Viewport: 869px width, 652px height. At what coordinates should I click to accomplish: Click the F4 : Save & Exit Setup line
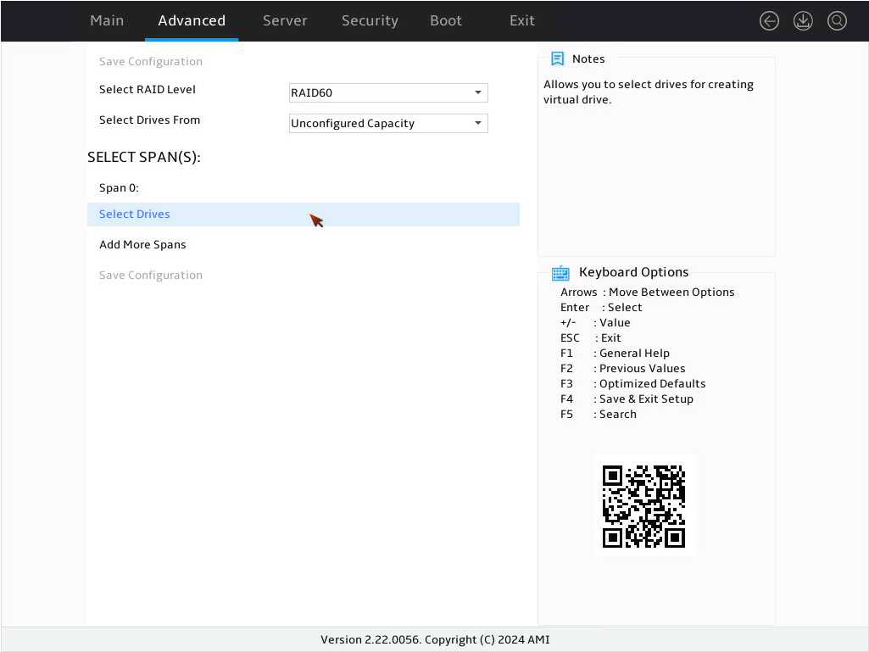(x=627, y=399)
